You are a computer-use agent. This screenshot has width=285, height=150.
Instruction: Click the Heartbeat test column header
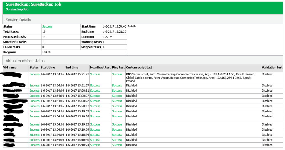100,67
